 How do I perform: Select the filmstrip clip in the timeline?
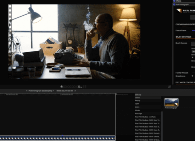coord(58,138)
